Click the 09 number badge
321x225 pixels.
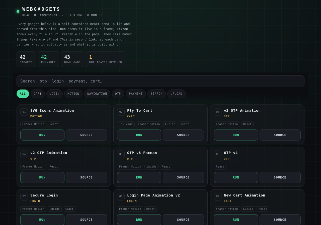[x=218, y=197]
